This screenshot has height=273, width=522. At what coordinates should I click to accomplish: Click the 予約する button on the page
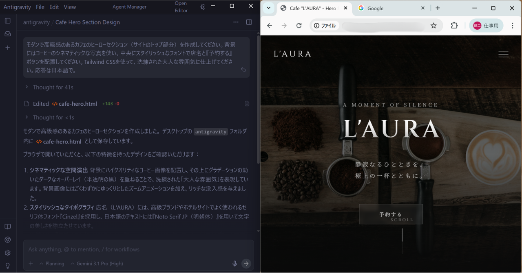(x=391, y=214)
